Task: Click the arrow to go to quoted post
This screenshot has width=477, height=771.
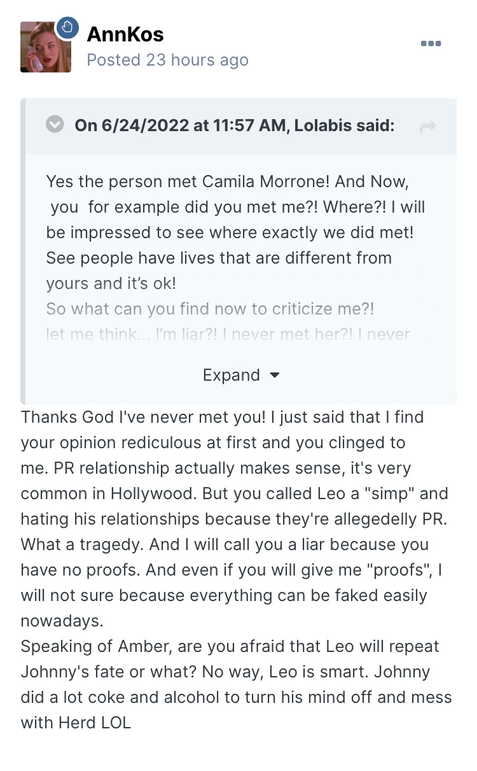Action: tap(428, 127)
